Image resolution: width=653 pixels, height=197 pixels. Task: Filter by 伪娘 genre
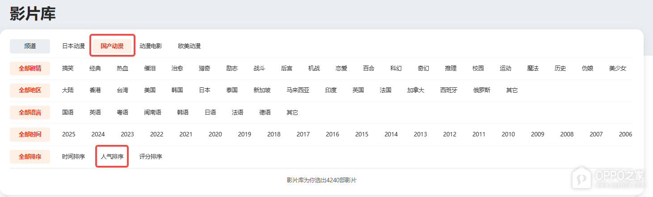(588, 68)
